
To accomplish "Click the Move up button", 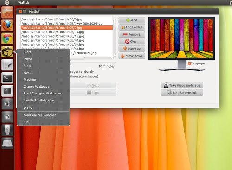I will (132, 49).
